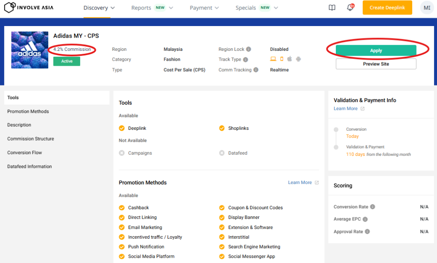Click the Android tracking icon

coord(298,59)
